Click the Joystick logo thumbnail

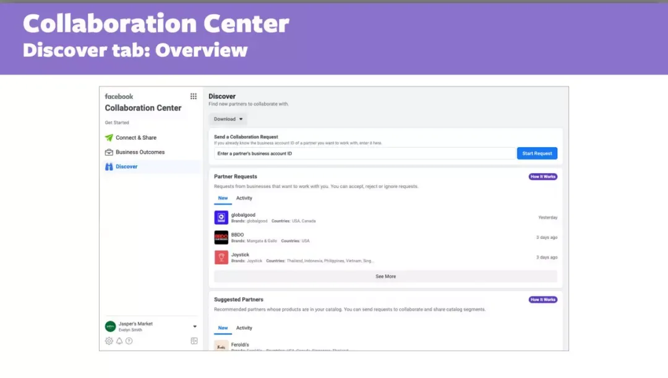(221, 257)
